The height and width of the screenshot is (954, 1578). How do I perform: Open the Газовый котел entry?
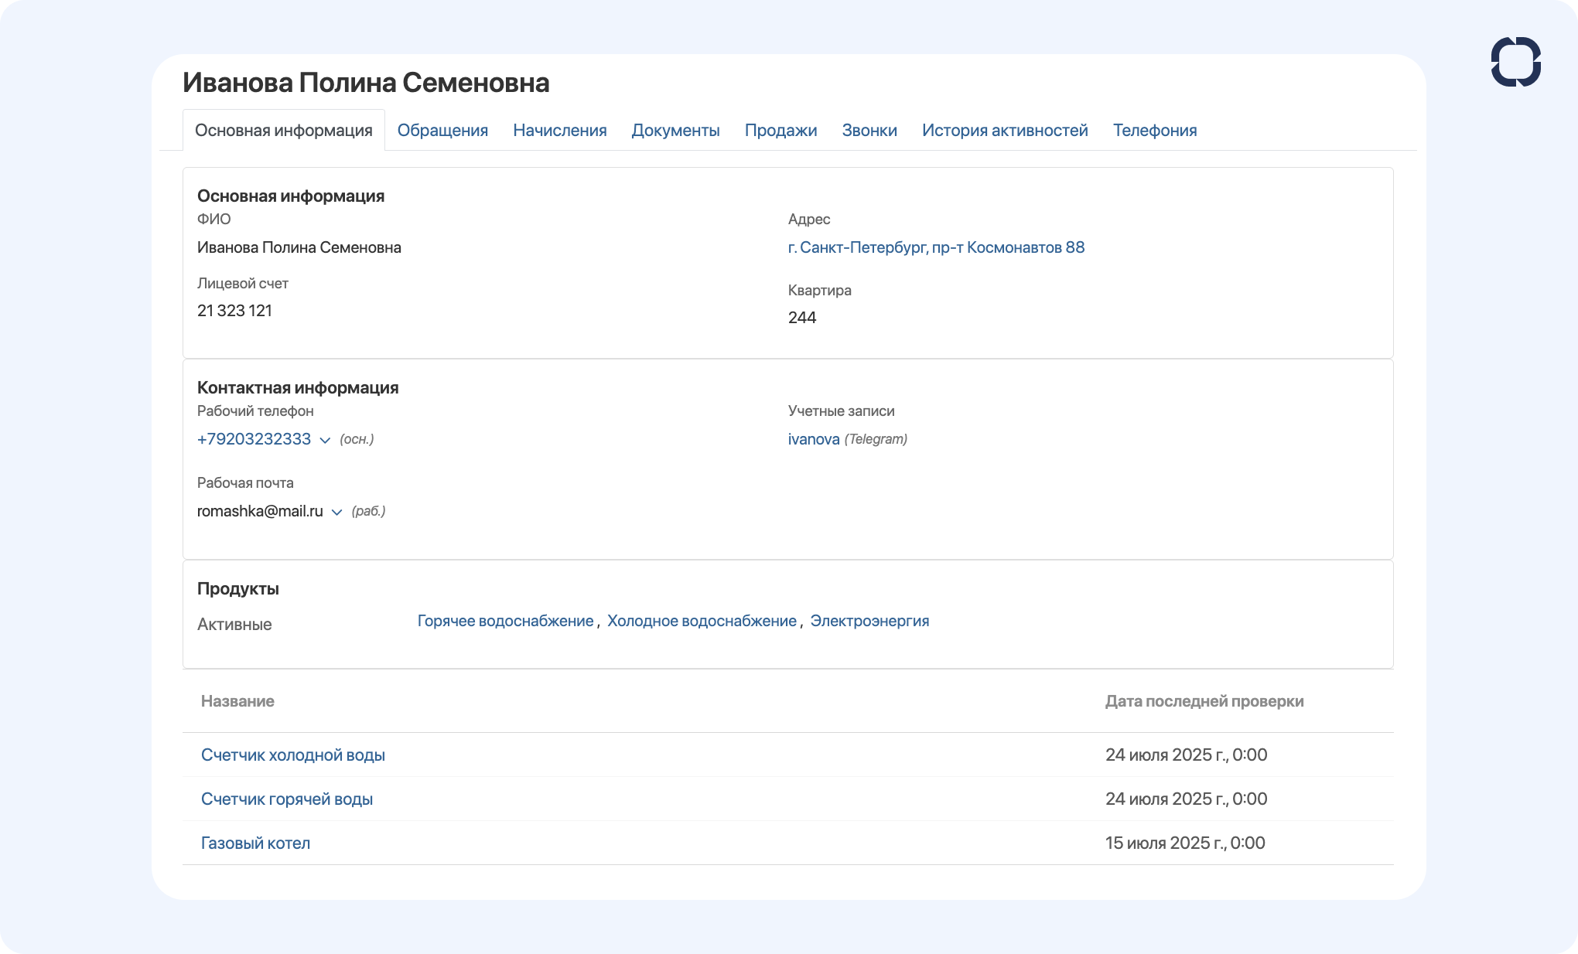tap(255, 843)
